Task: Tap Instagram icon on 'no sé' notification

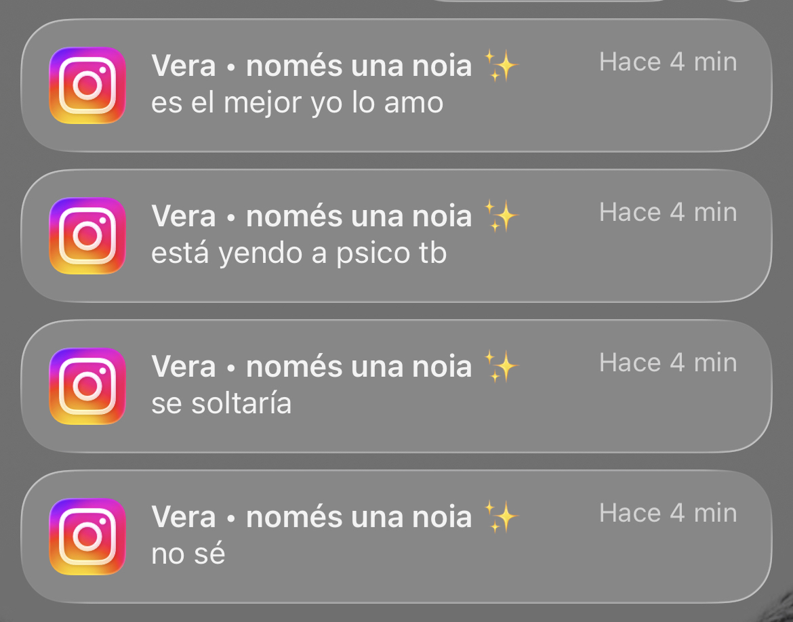Action: (x=87, y=537)
